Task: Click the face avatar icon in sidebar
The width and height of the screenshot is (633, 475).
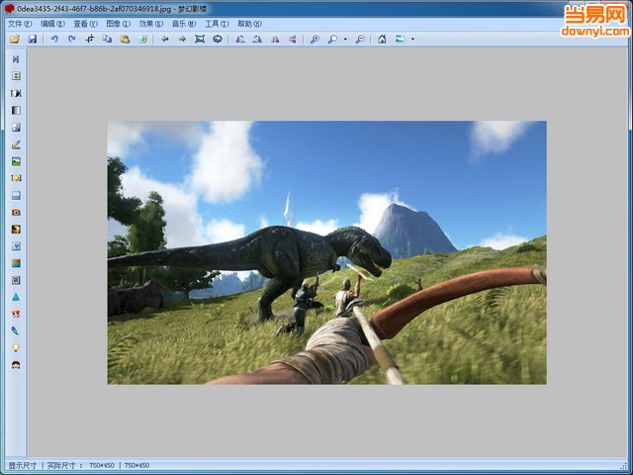Action: [16, 365]
